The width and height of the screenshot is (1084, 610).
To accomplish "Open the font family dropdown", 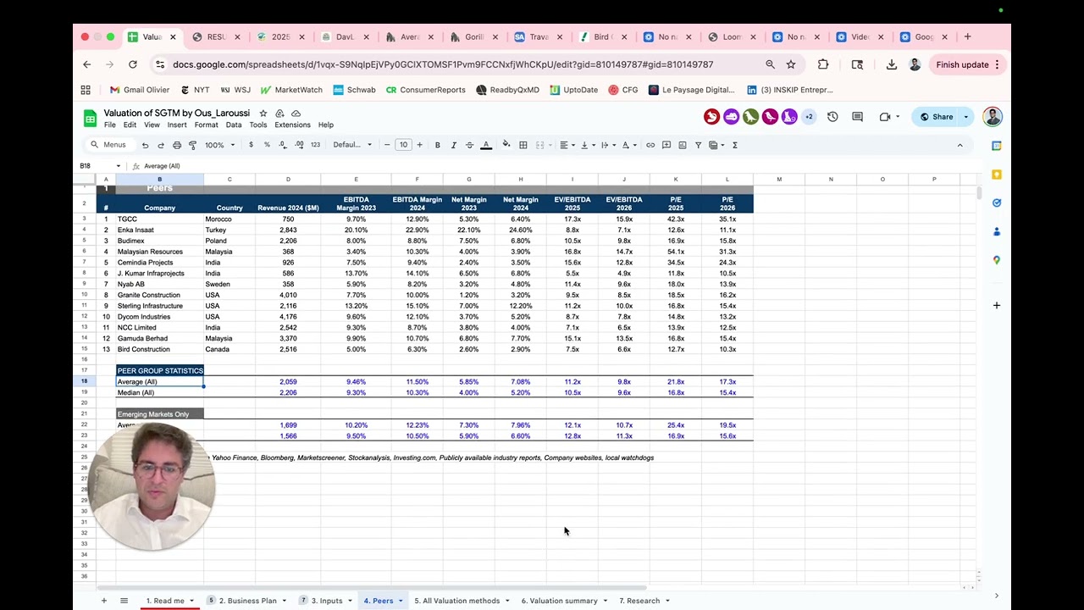I will point(352,145).
